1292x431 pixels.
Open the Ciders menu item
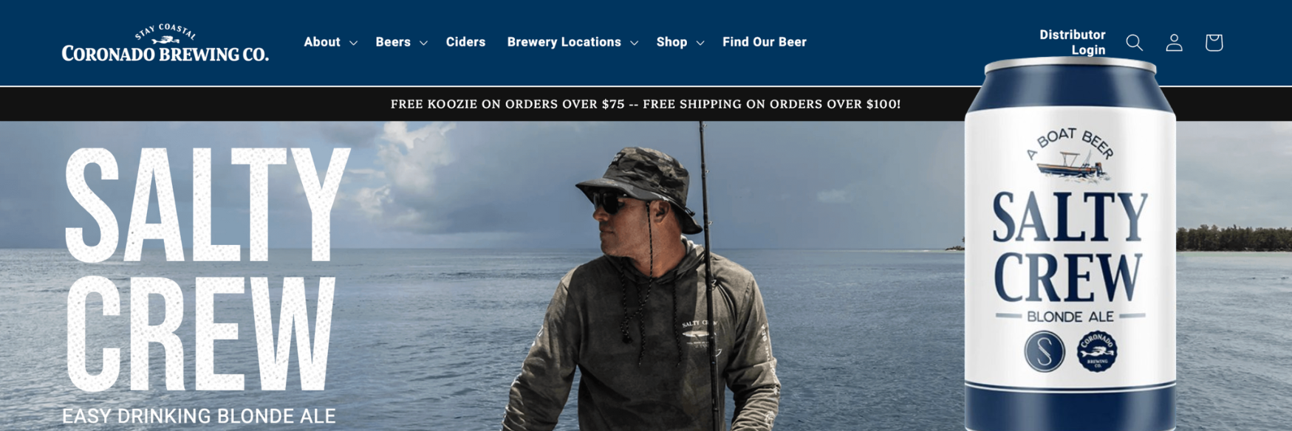coord(465,42)
